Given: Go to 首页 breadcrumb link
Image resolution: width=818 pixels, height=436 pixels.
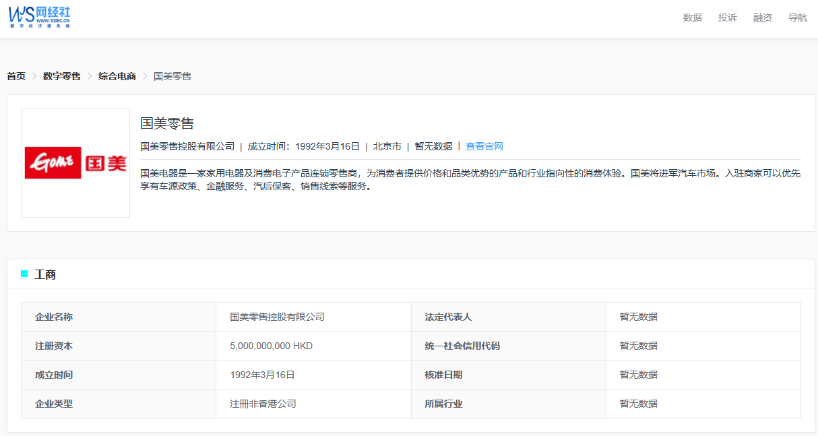Looking at the screenshot, I should [x=16, y=76].
